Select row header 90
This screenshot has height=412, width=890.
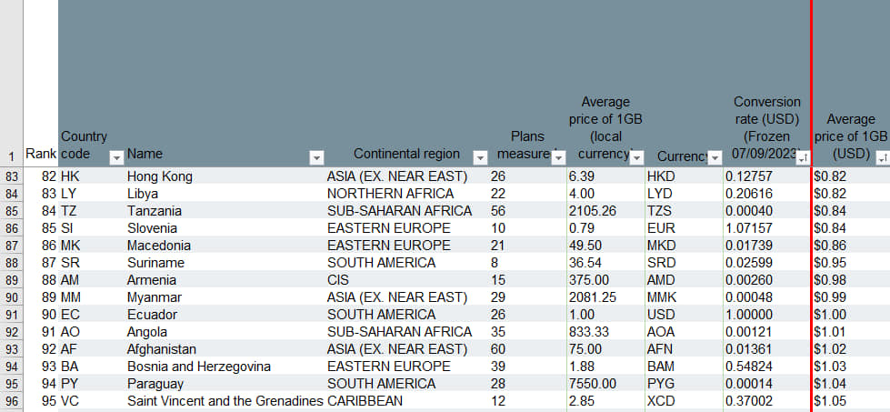pyautogui.click(x=11, y=297)
